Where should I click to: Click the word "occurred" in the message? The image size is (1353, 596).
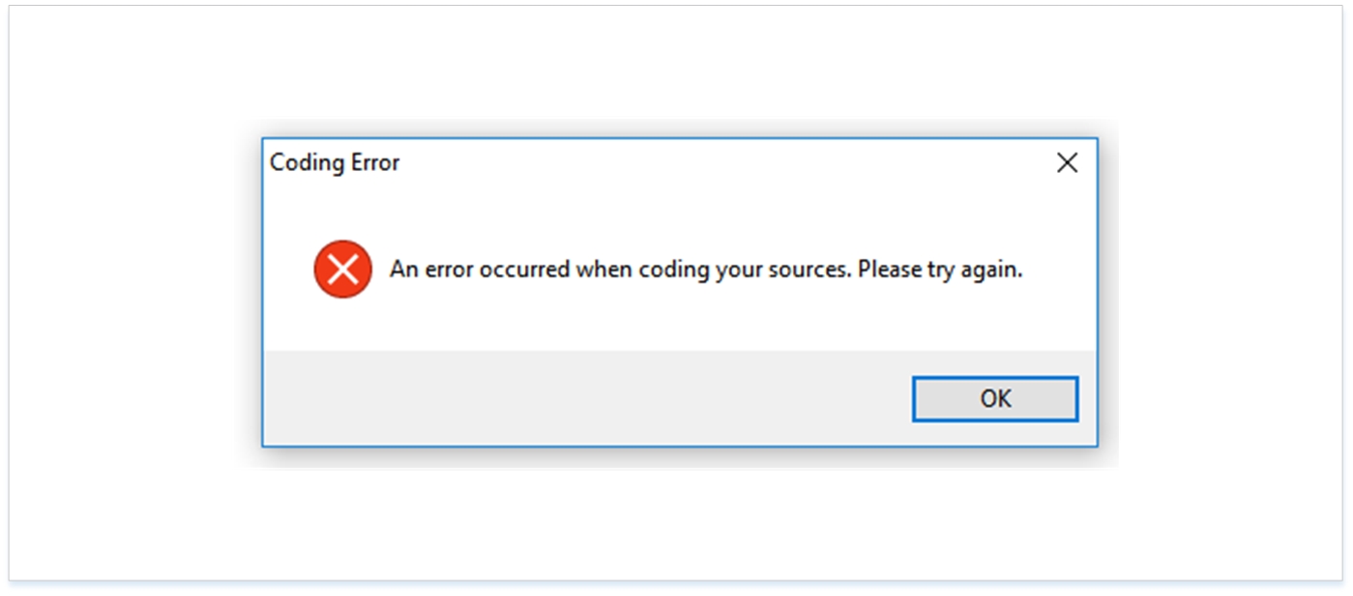click(523, 270)
